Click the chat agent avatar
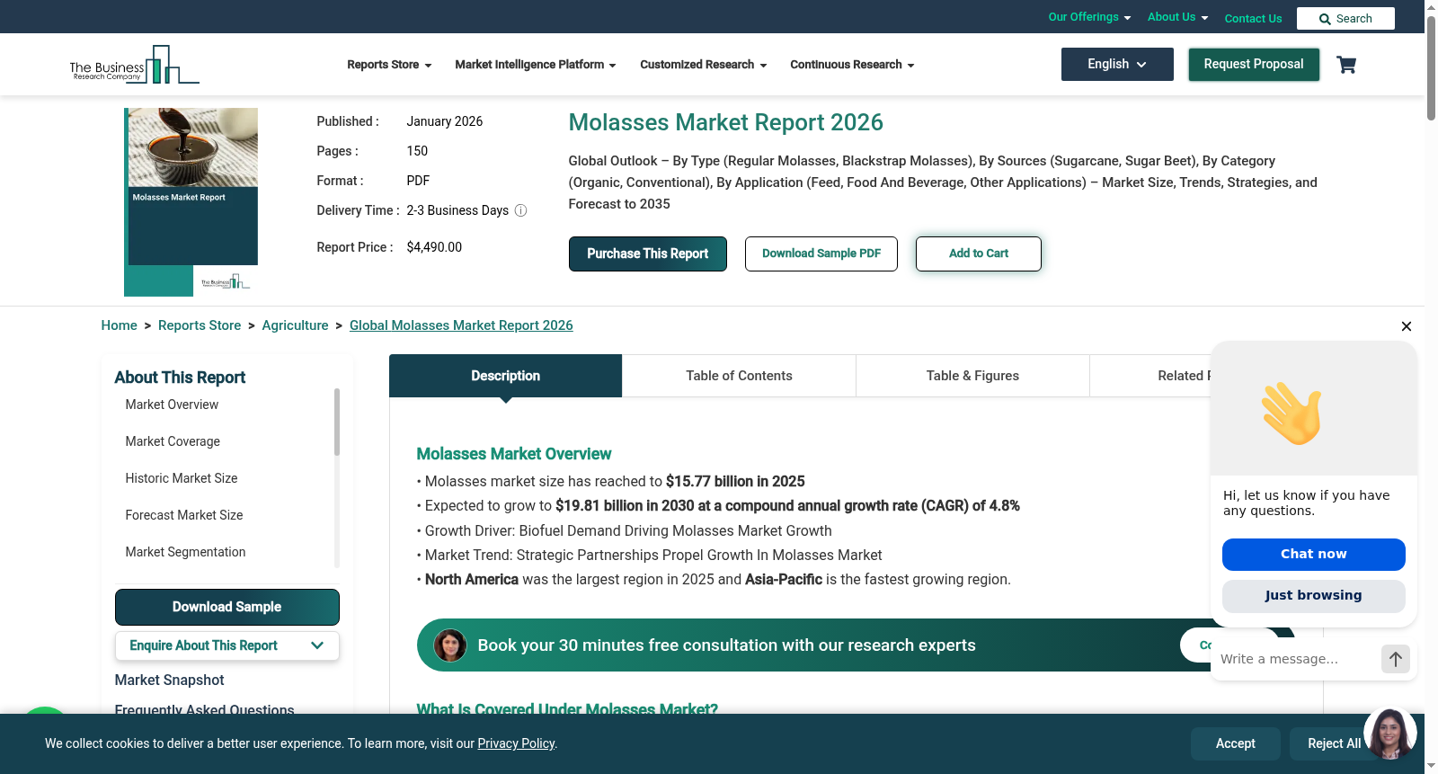The width and height of the screenshot is (1438, 774). [x=1390, y=734]
